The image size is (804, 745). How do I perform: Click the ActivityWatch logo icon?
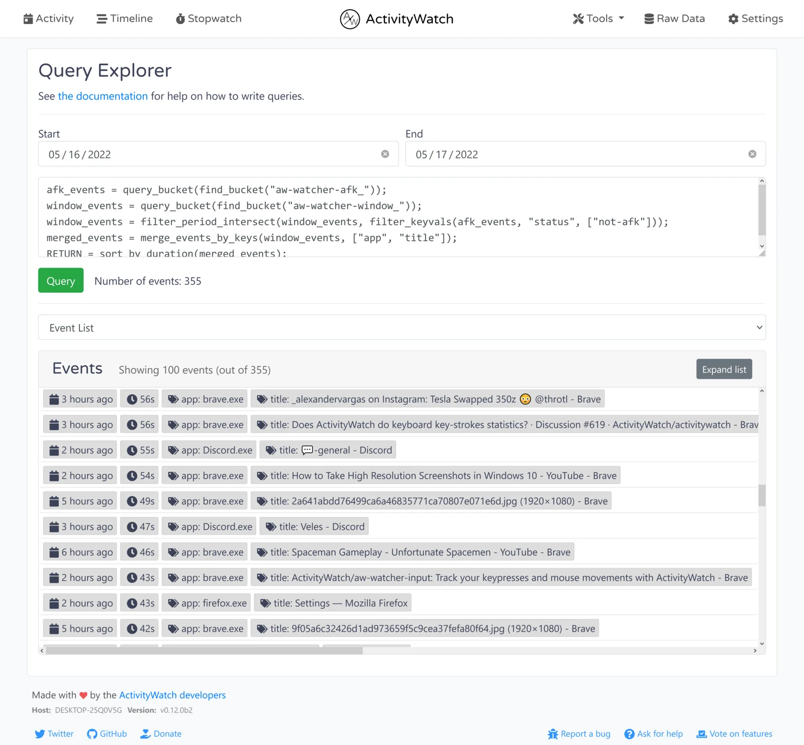point(350,19)
